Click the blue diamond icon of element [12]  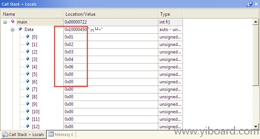tap(28, 126)
